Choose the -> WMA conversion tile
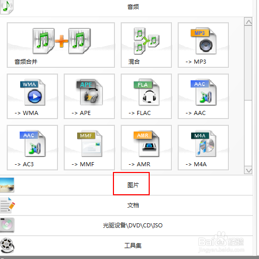 32,96
